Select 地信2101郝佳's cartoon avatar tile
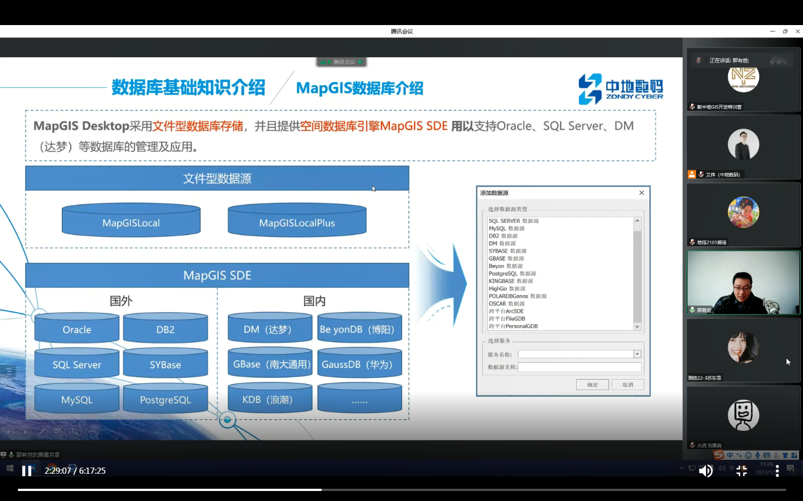Screen dimensions: 803x501 click(x=743, y=212)
